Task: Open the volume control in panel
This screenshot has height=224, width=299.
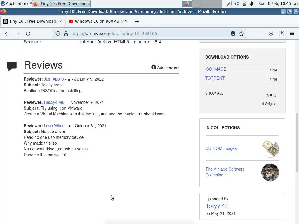Action: click(x=236, y=3)
